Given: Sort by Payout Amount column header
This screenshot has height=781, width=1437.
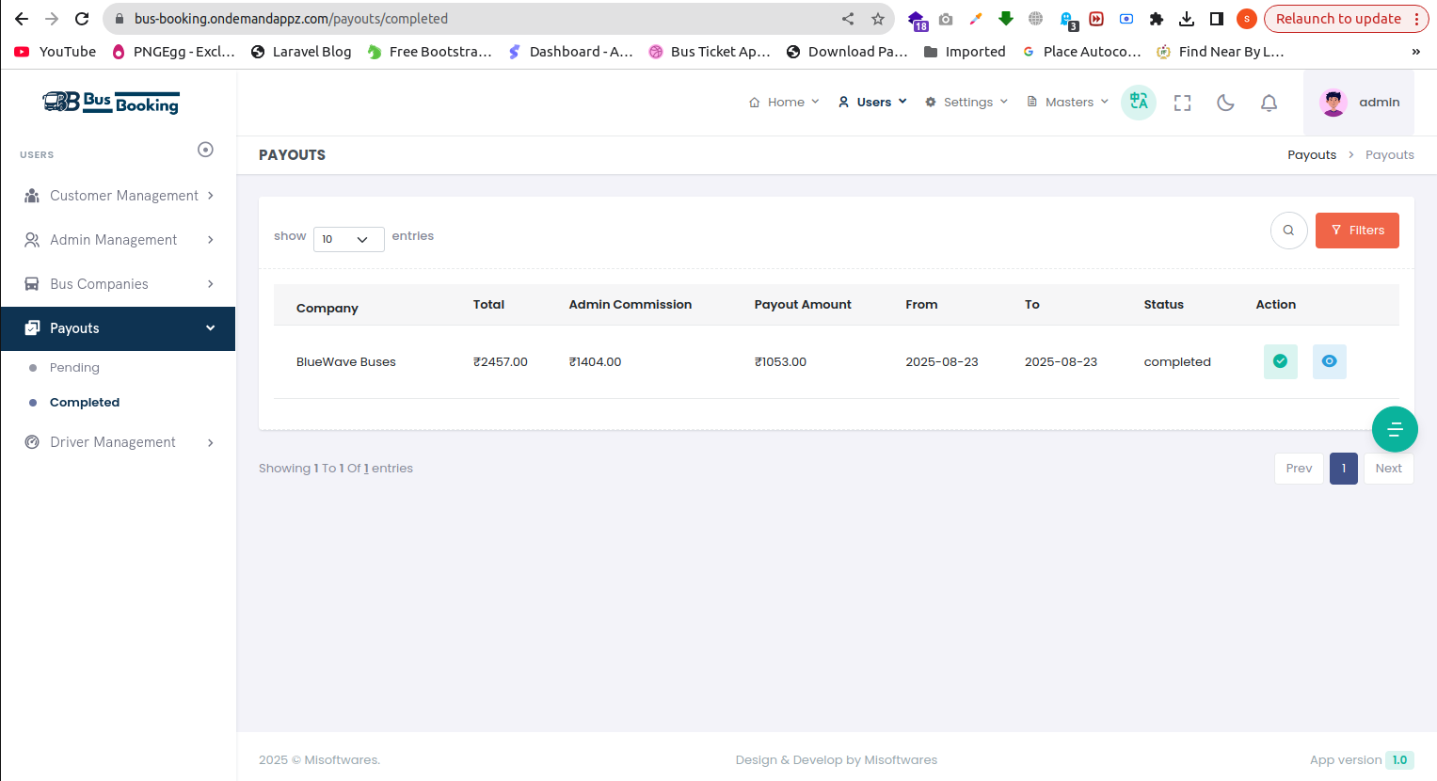Looking at the screenshot, I should [803, 305].
